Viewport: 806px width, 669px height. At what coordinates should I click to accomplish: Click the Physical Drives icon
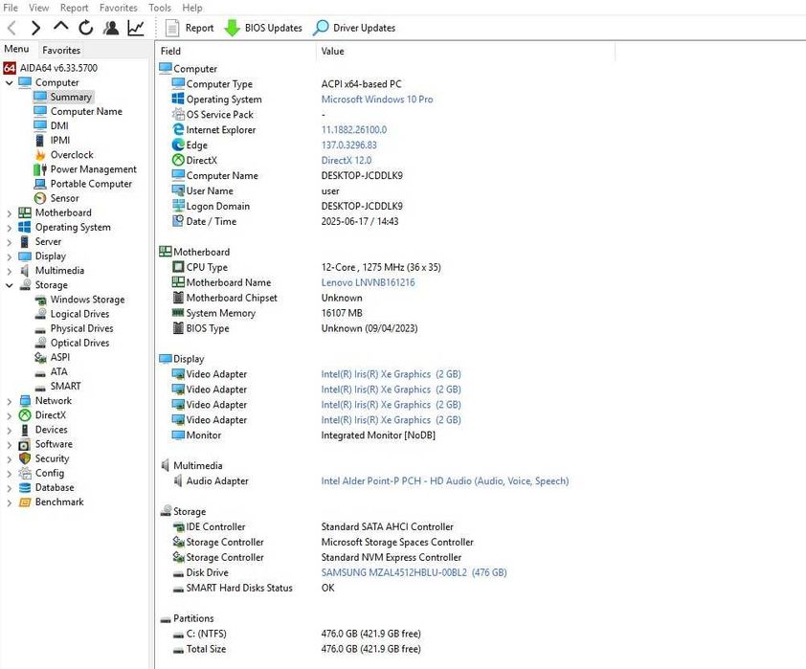(x=40, y=329)
